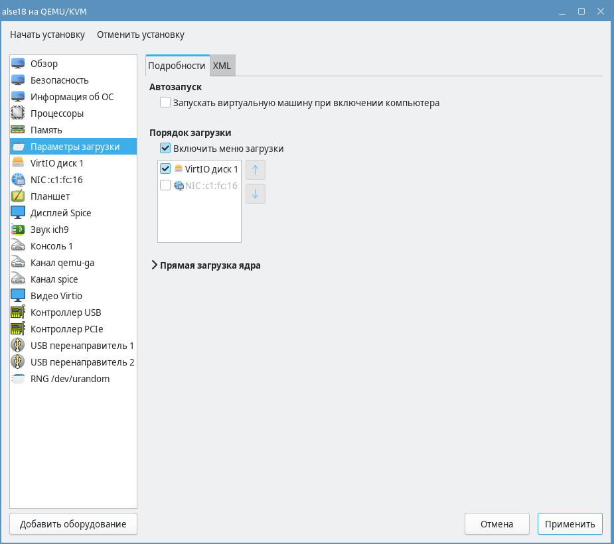The image size is (614, 544).
Task: Switch to the XML tab
Action: tap(222, 66)
